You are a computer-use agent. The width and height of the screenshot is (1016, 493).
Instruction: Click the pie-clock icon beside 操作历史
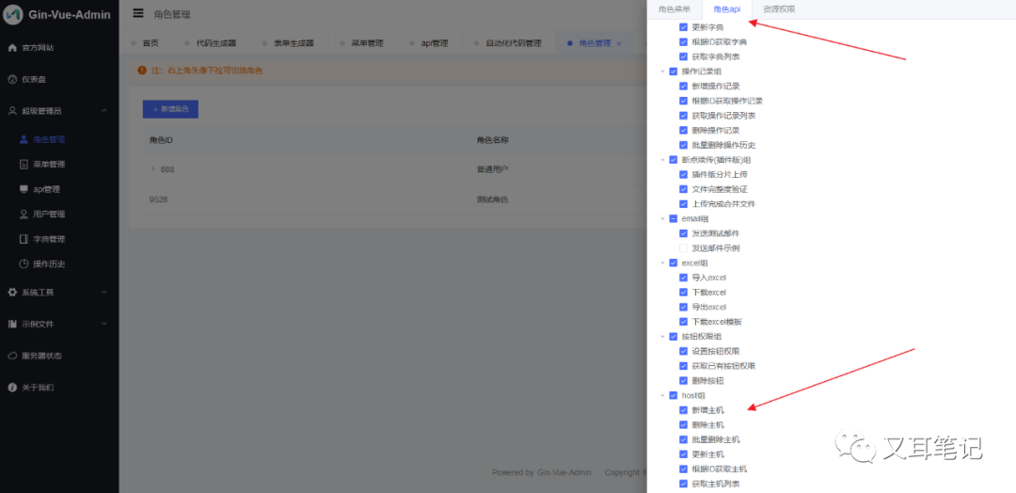[x=24, y=263]
